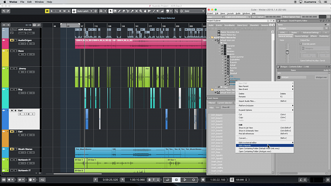Viewport: 331px width, 186px height.
Task: Click the Line tool in Nuendo toolbar
Action: point(154,11)
